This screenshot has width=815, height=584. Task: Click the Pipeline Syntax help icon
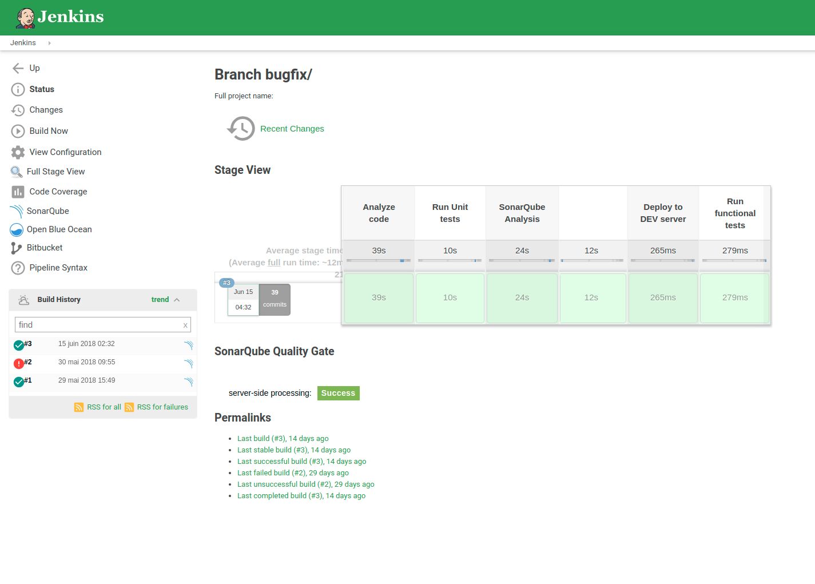[18, 268]
